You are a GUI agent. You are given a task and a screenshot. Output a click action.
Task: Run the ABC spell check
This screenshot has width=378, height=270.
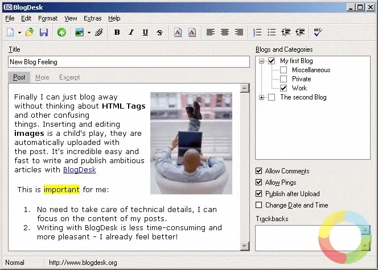318,32
